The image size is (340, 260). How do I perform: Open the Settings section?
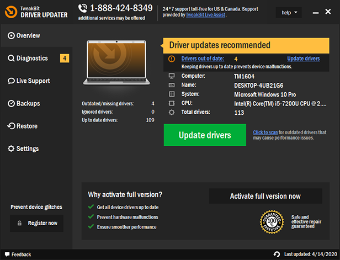36,148
